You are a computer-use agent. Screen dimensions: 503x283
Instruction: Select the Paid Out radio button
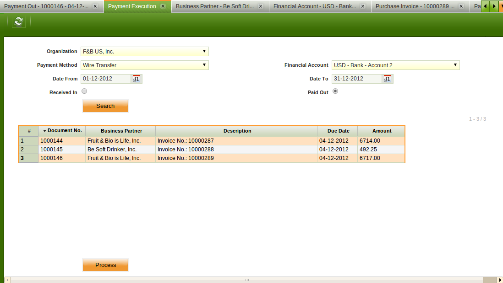tap(335, 91)
